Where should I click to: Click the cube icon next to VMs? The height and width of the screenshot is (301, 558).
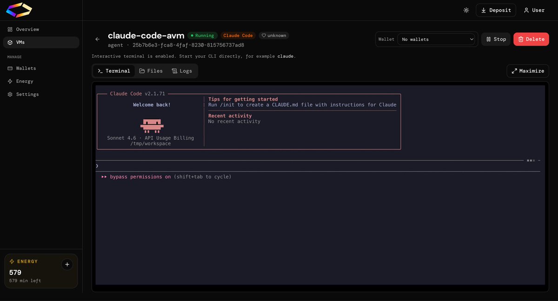[11, 42]
